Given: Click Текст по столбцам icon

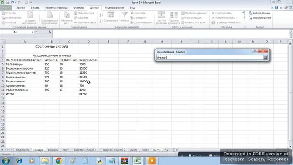Looking at the screenshot, I should tap(161, 15).
